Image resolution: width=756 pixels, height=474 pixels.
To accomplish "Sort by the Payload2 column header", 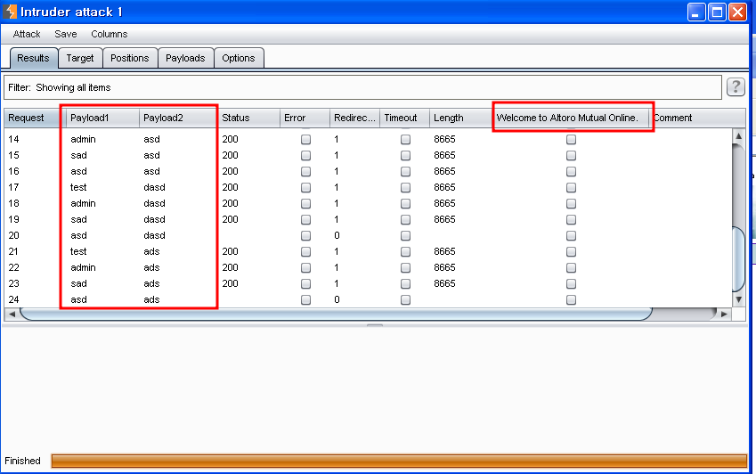I will tap(178, 118).
